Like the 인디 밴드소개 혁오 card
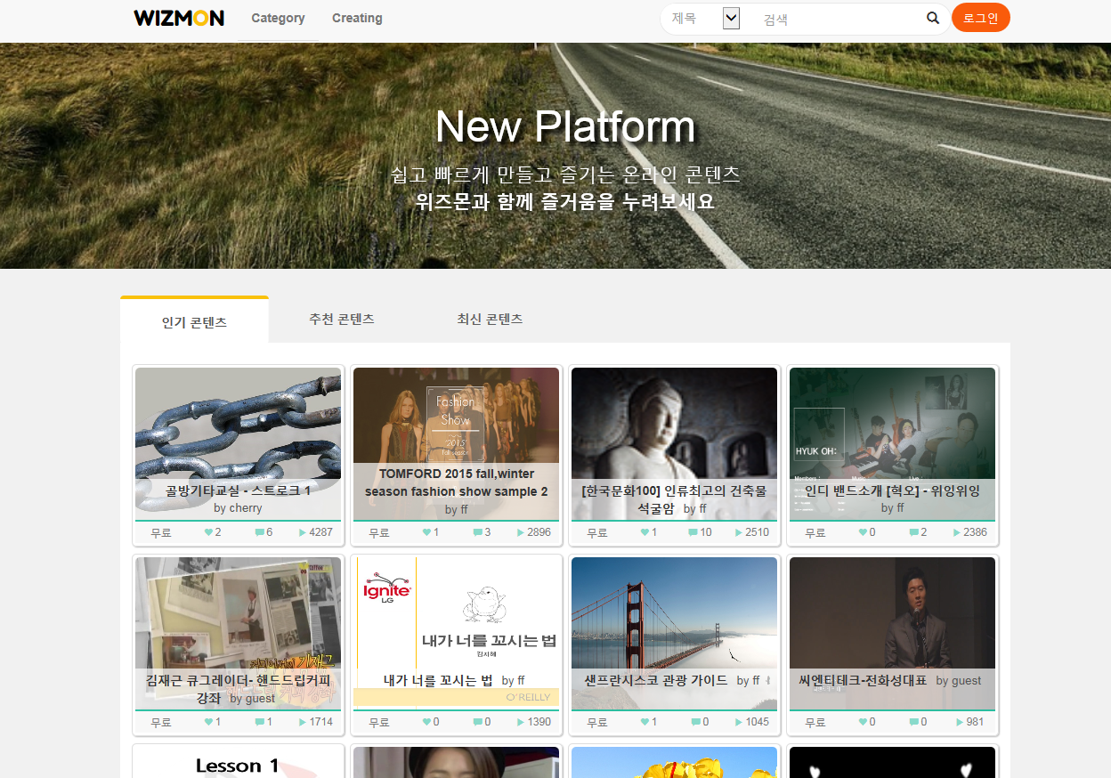This screenshot has width=1111, height=778. point(864,532)
